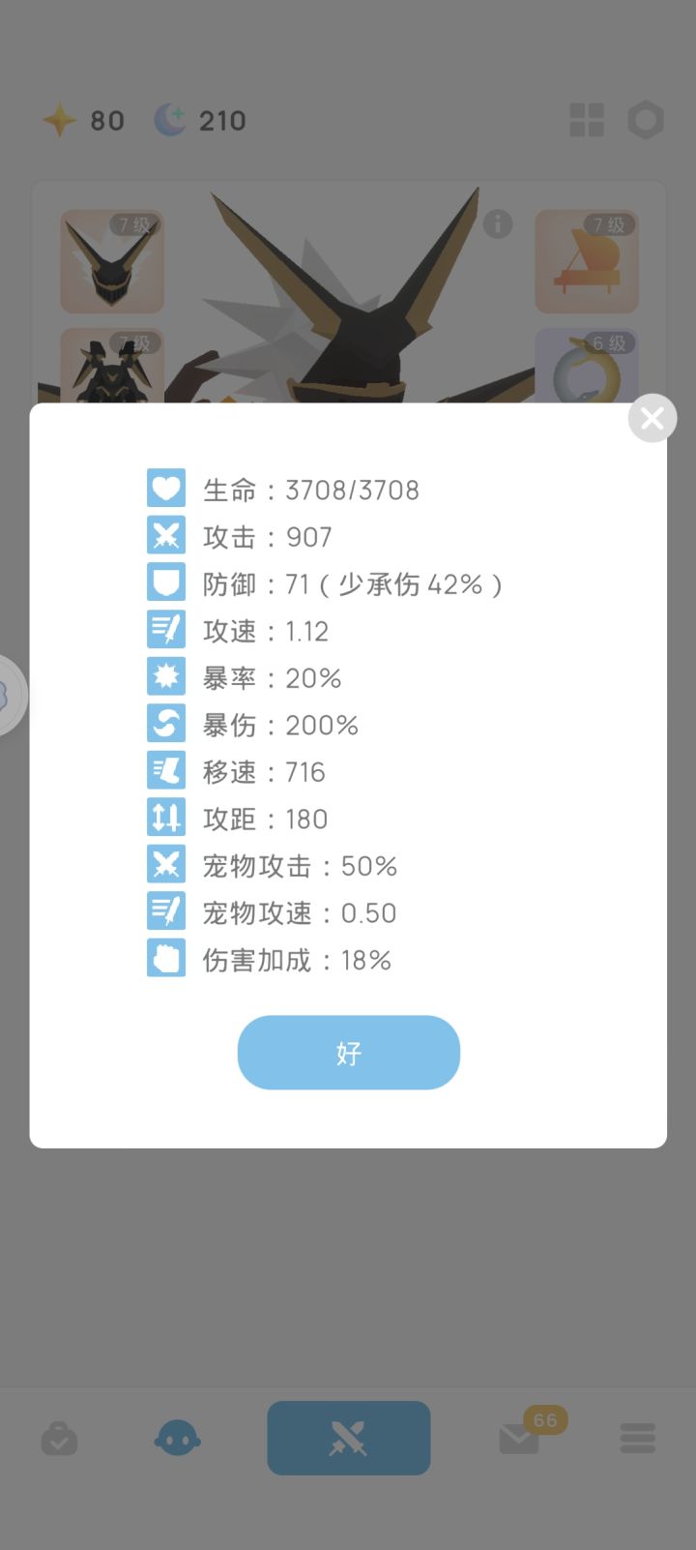Click the 好 confirm button

click(348, 1052)
